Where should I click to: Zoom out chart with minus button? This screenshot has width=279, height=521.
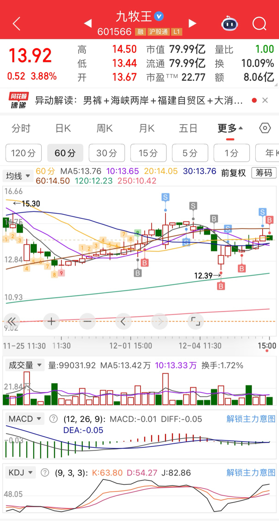tap(87, 321)
